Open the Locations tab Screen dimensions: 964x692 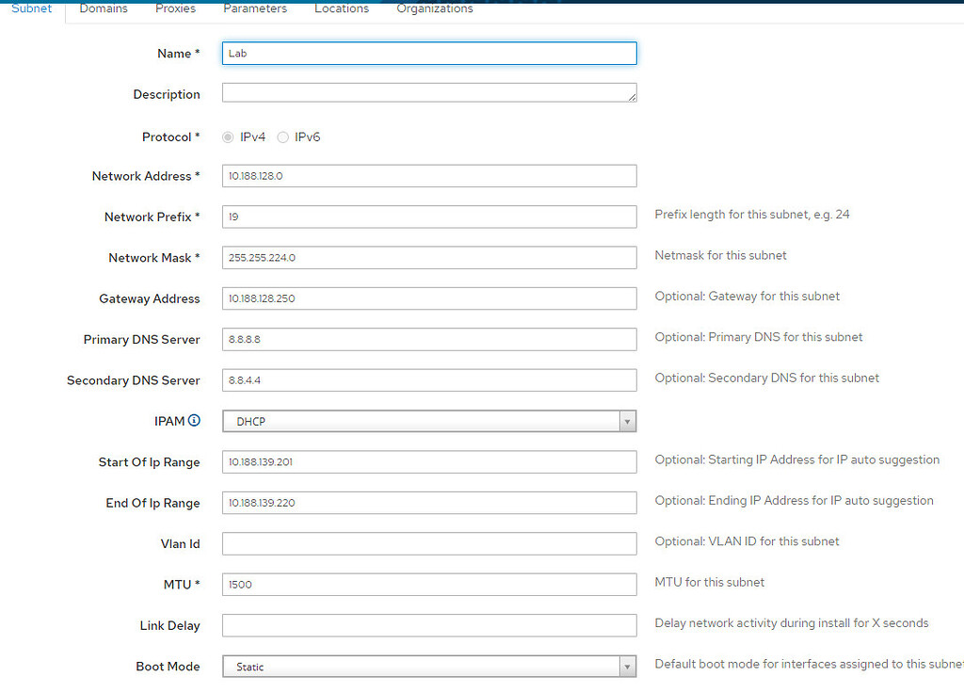click(x=342, y=8)
